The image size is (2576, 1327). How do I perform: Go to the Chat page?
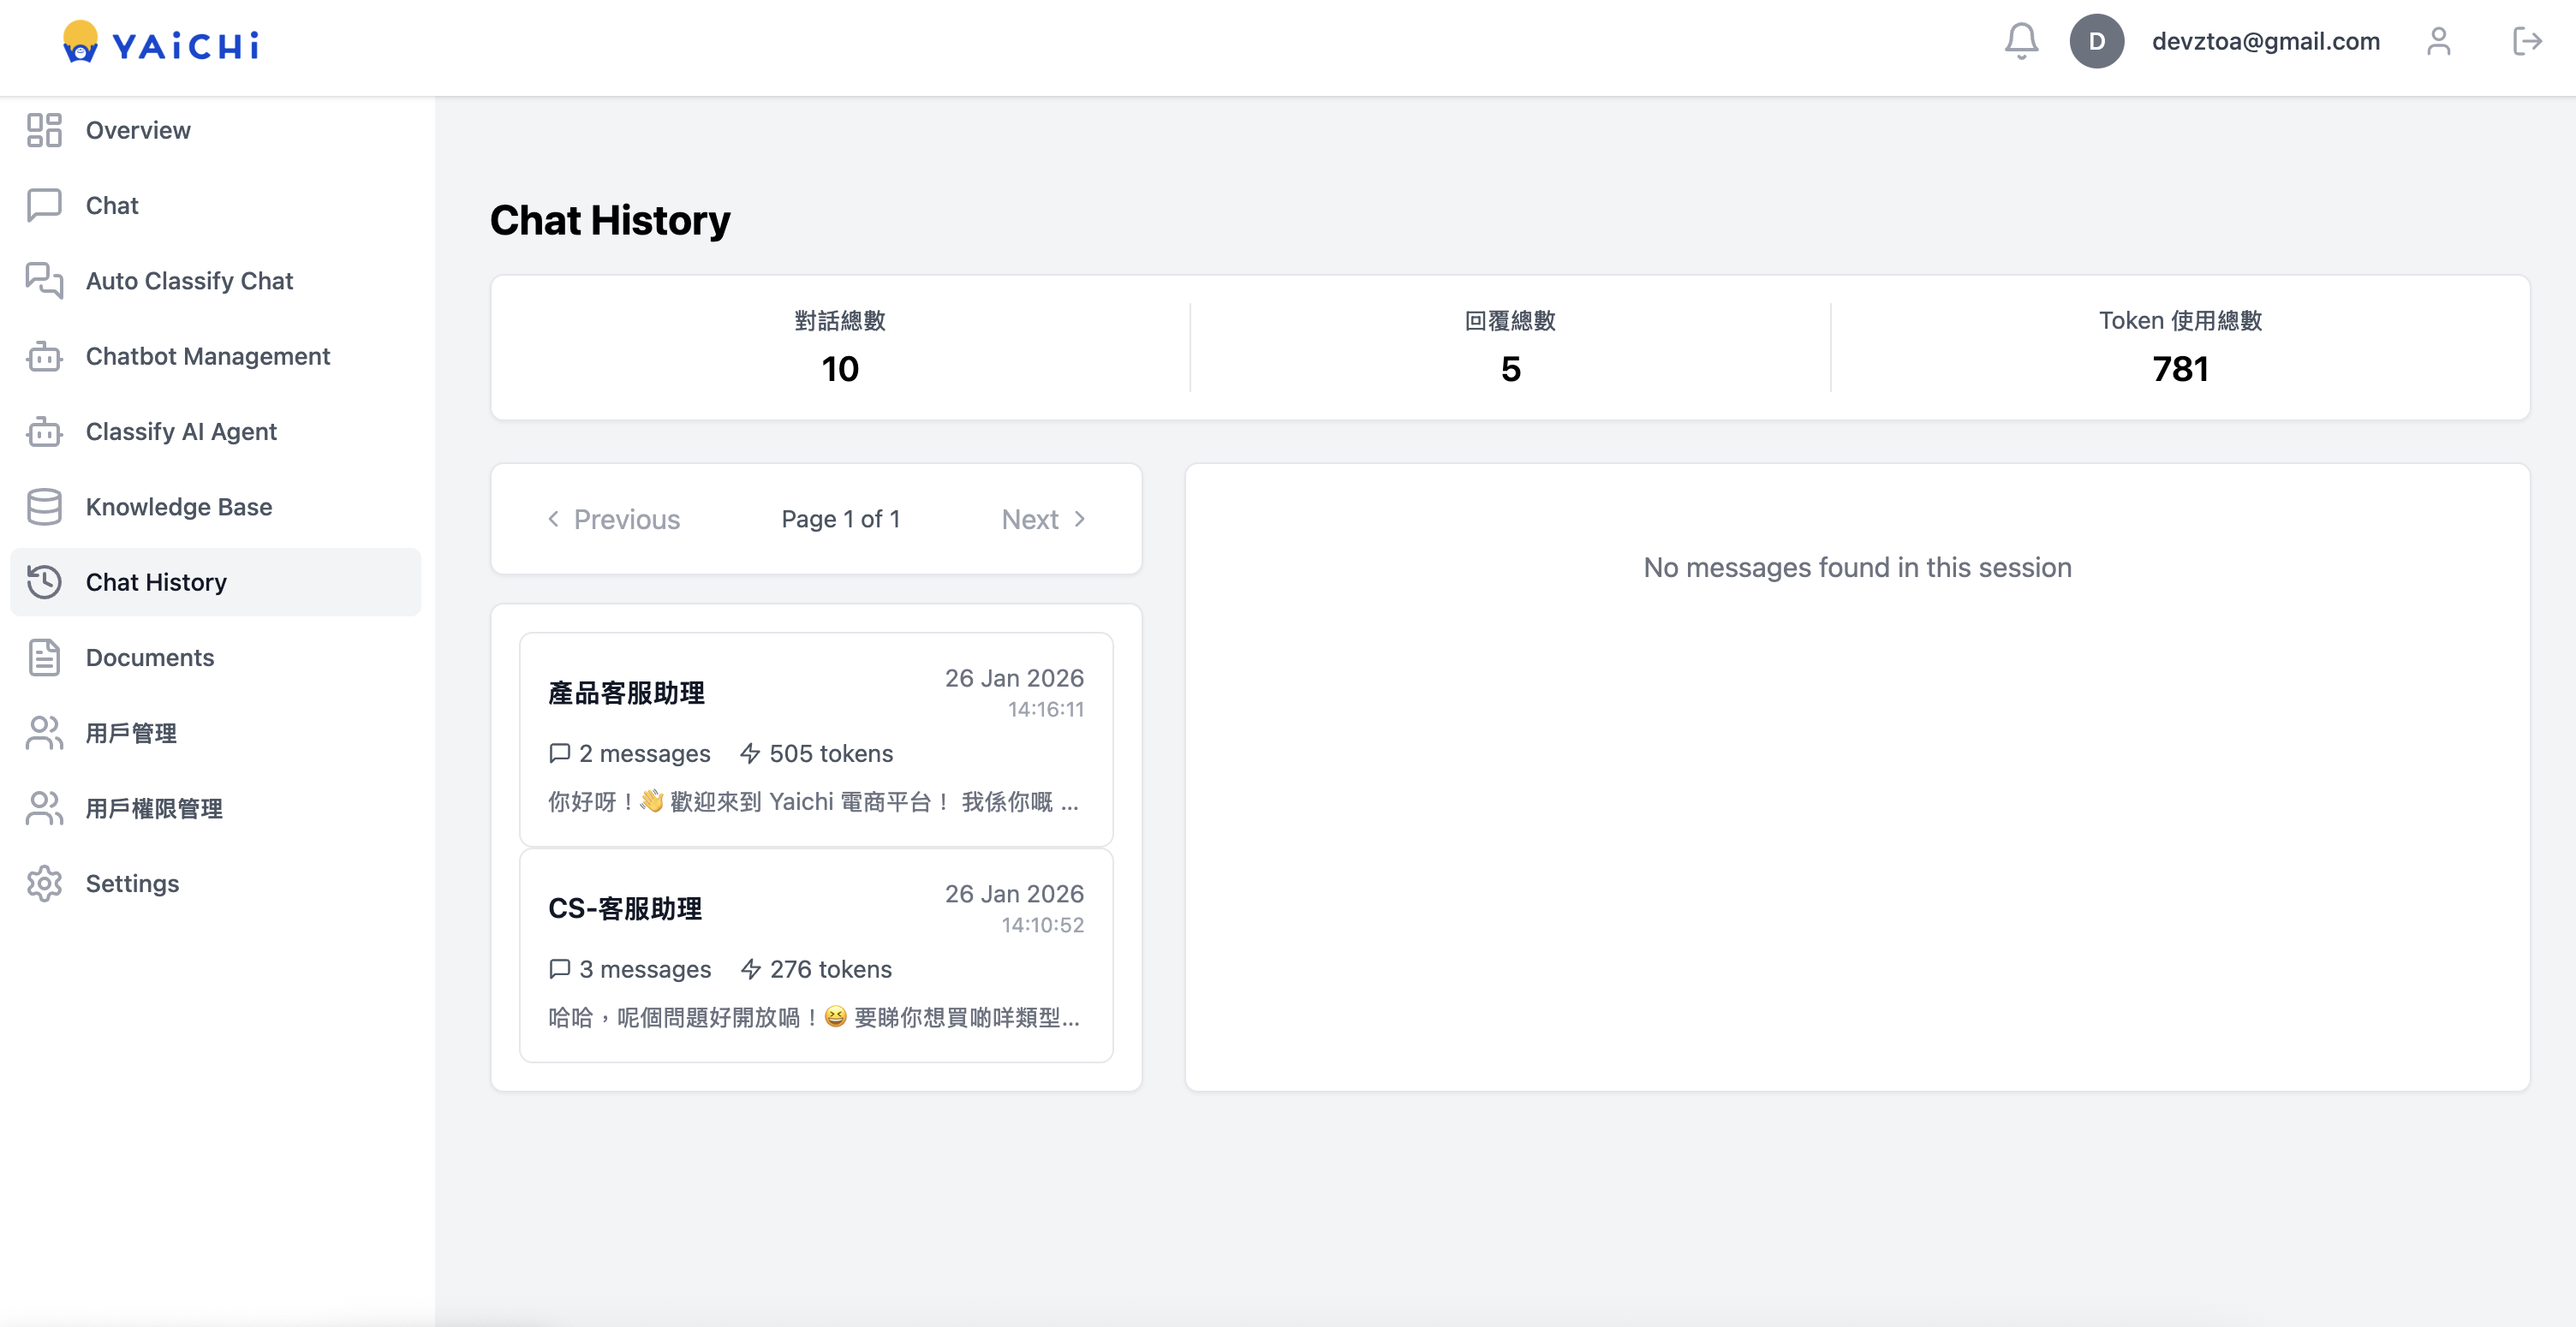click(x=215, y=205)
